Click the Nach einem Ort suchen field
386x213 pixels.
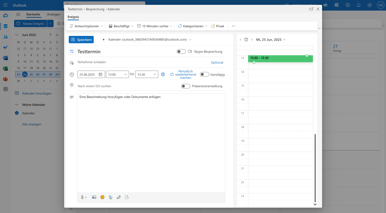128,86
